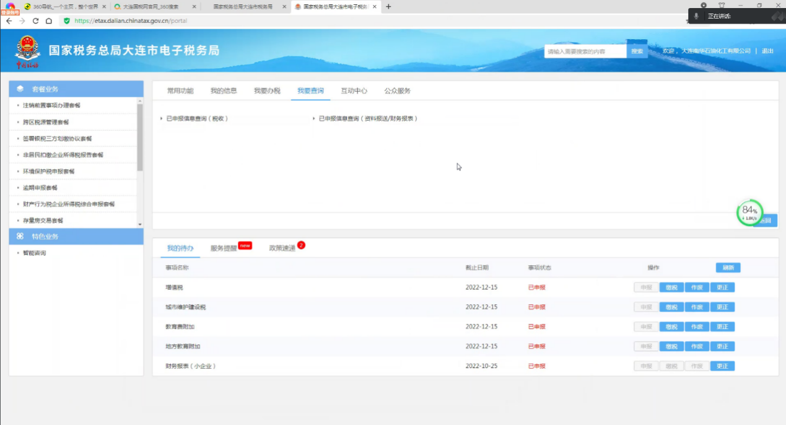Click the site search input field
The width and height of the screenshot is (786, 425).
pos(585,51)
